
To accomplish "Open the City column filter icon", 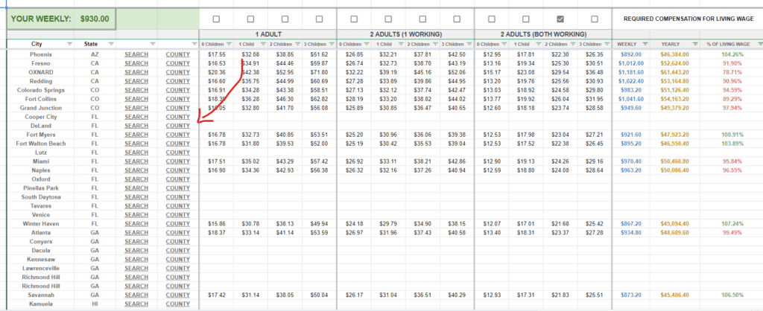I will pyautogui.click(x=69, y=44).
